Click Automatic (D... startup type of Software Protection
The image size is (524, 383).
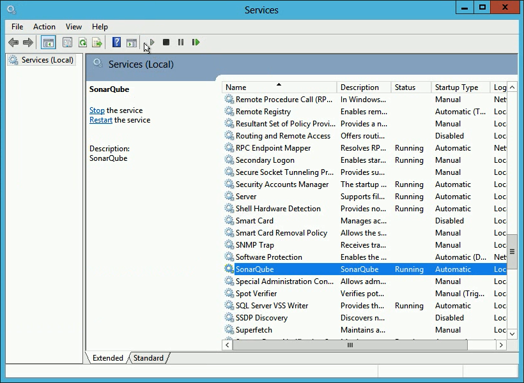click(x=461, y=257)
